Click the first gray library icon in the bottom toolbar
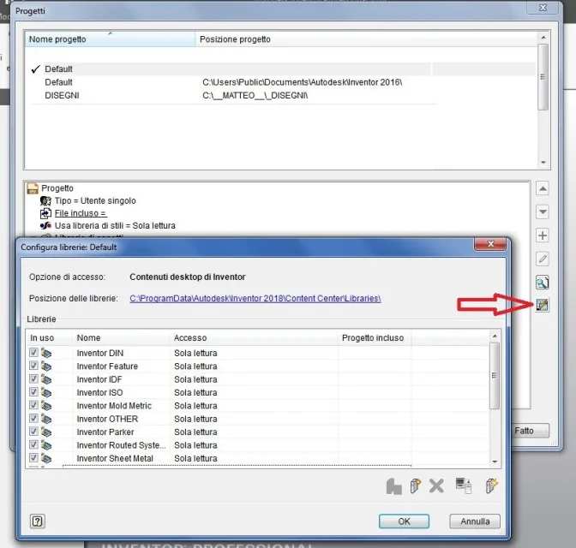The height and width of the screenshot is (548, 576). [x=393, y=486]
